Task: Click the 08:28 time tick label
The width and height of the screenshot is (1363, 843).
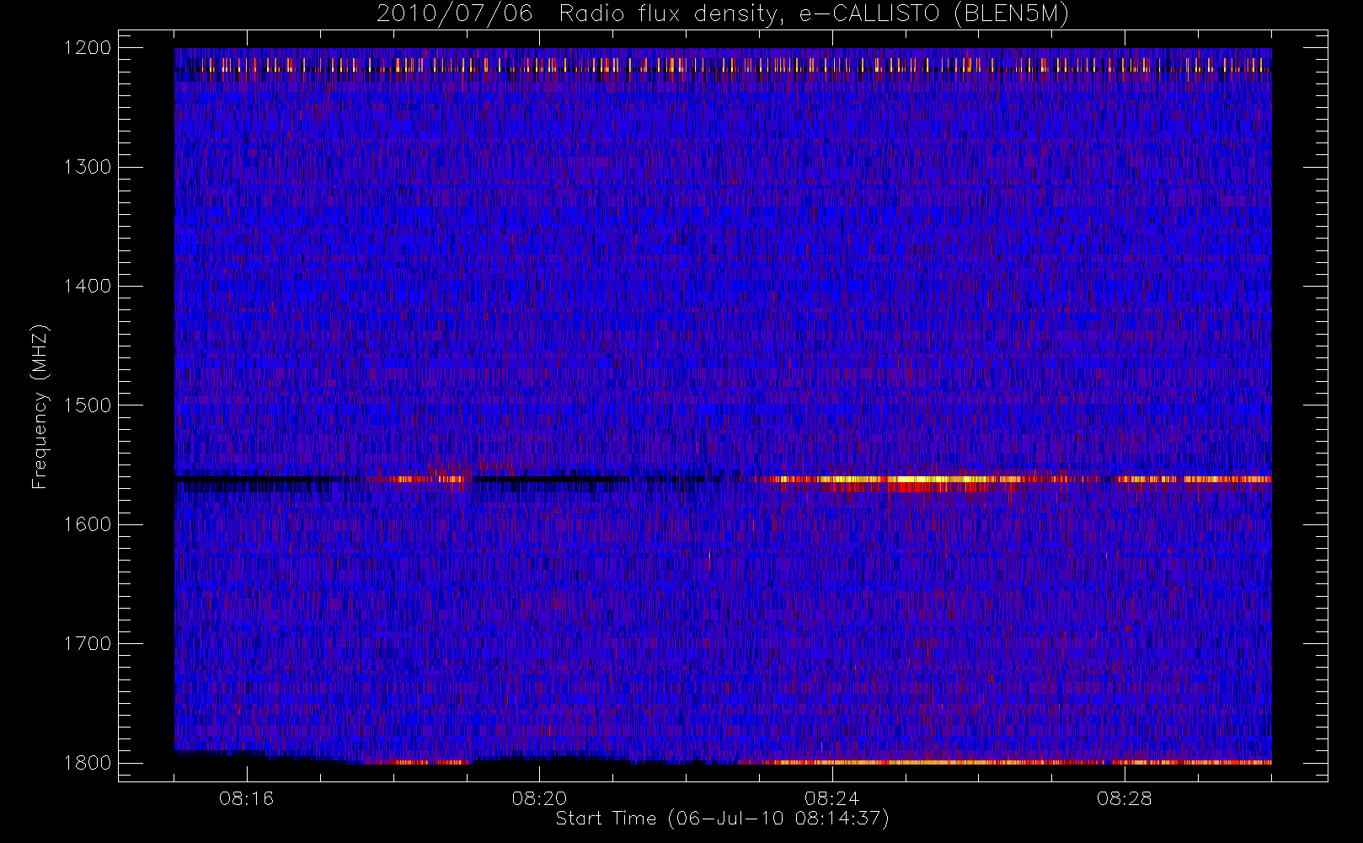Action: [x=1124, y=798]
